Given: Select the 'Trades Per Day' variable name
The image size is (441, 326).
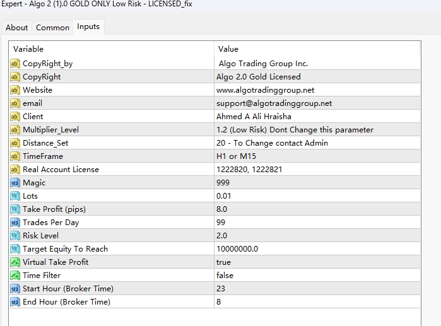Looking at the screenshot, I should (x=51, y=223).
